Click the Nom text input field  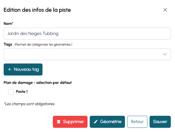pyautogui.click(x=87, y=34)
